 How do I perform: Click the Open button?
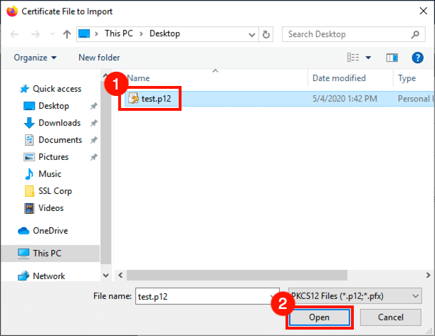click(x=319, y=317)
